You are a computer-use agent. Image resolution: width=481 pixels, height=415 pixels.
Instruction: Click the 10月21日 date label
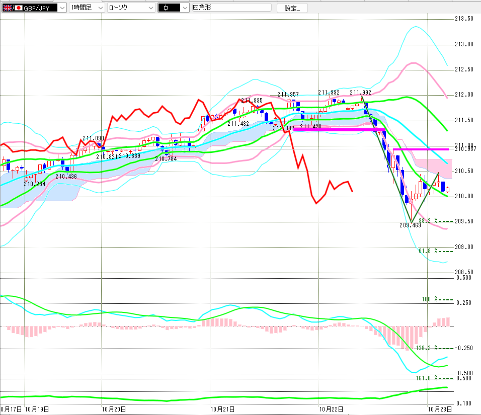(223, 409)
